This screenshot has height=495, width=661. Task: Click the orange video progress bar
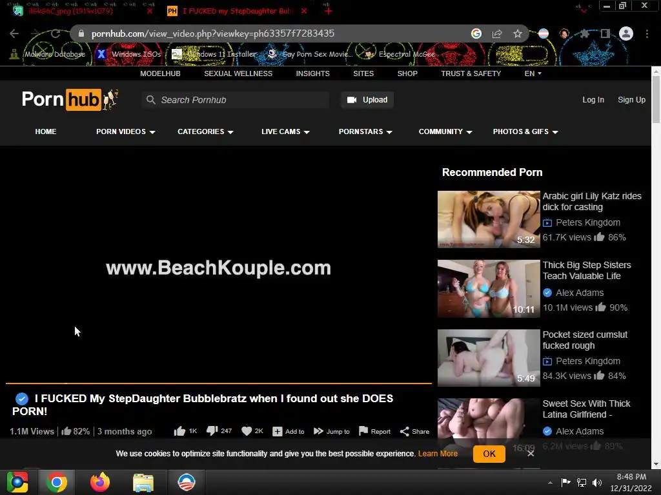coord(218,383)
